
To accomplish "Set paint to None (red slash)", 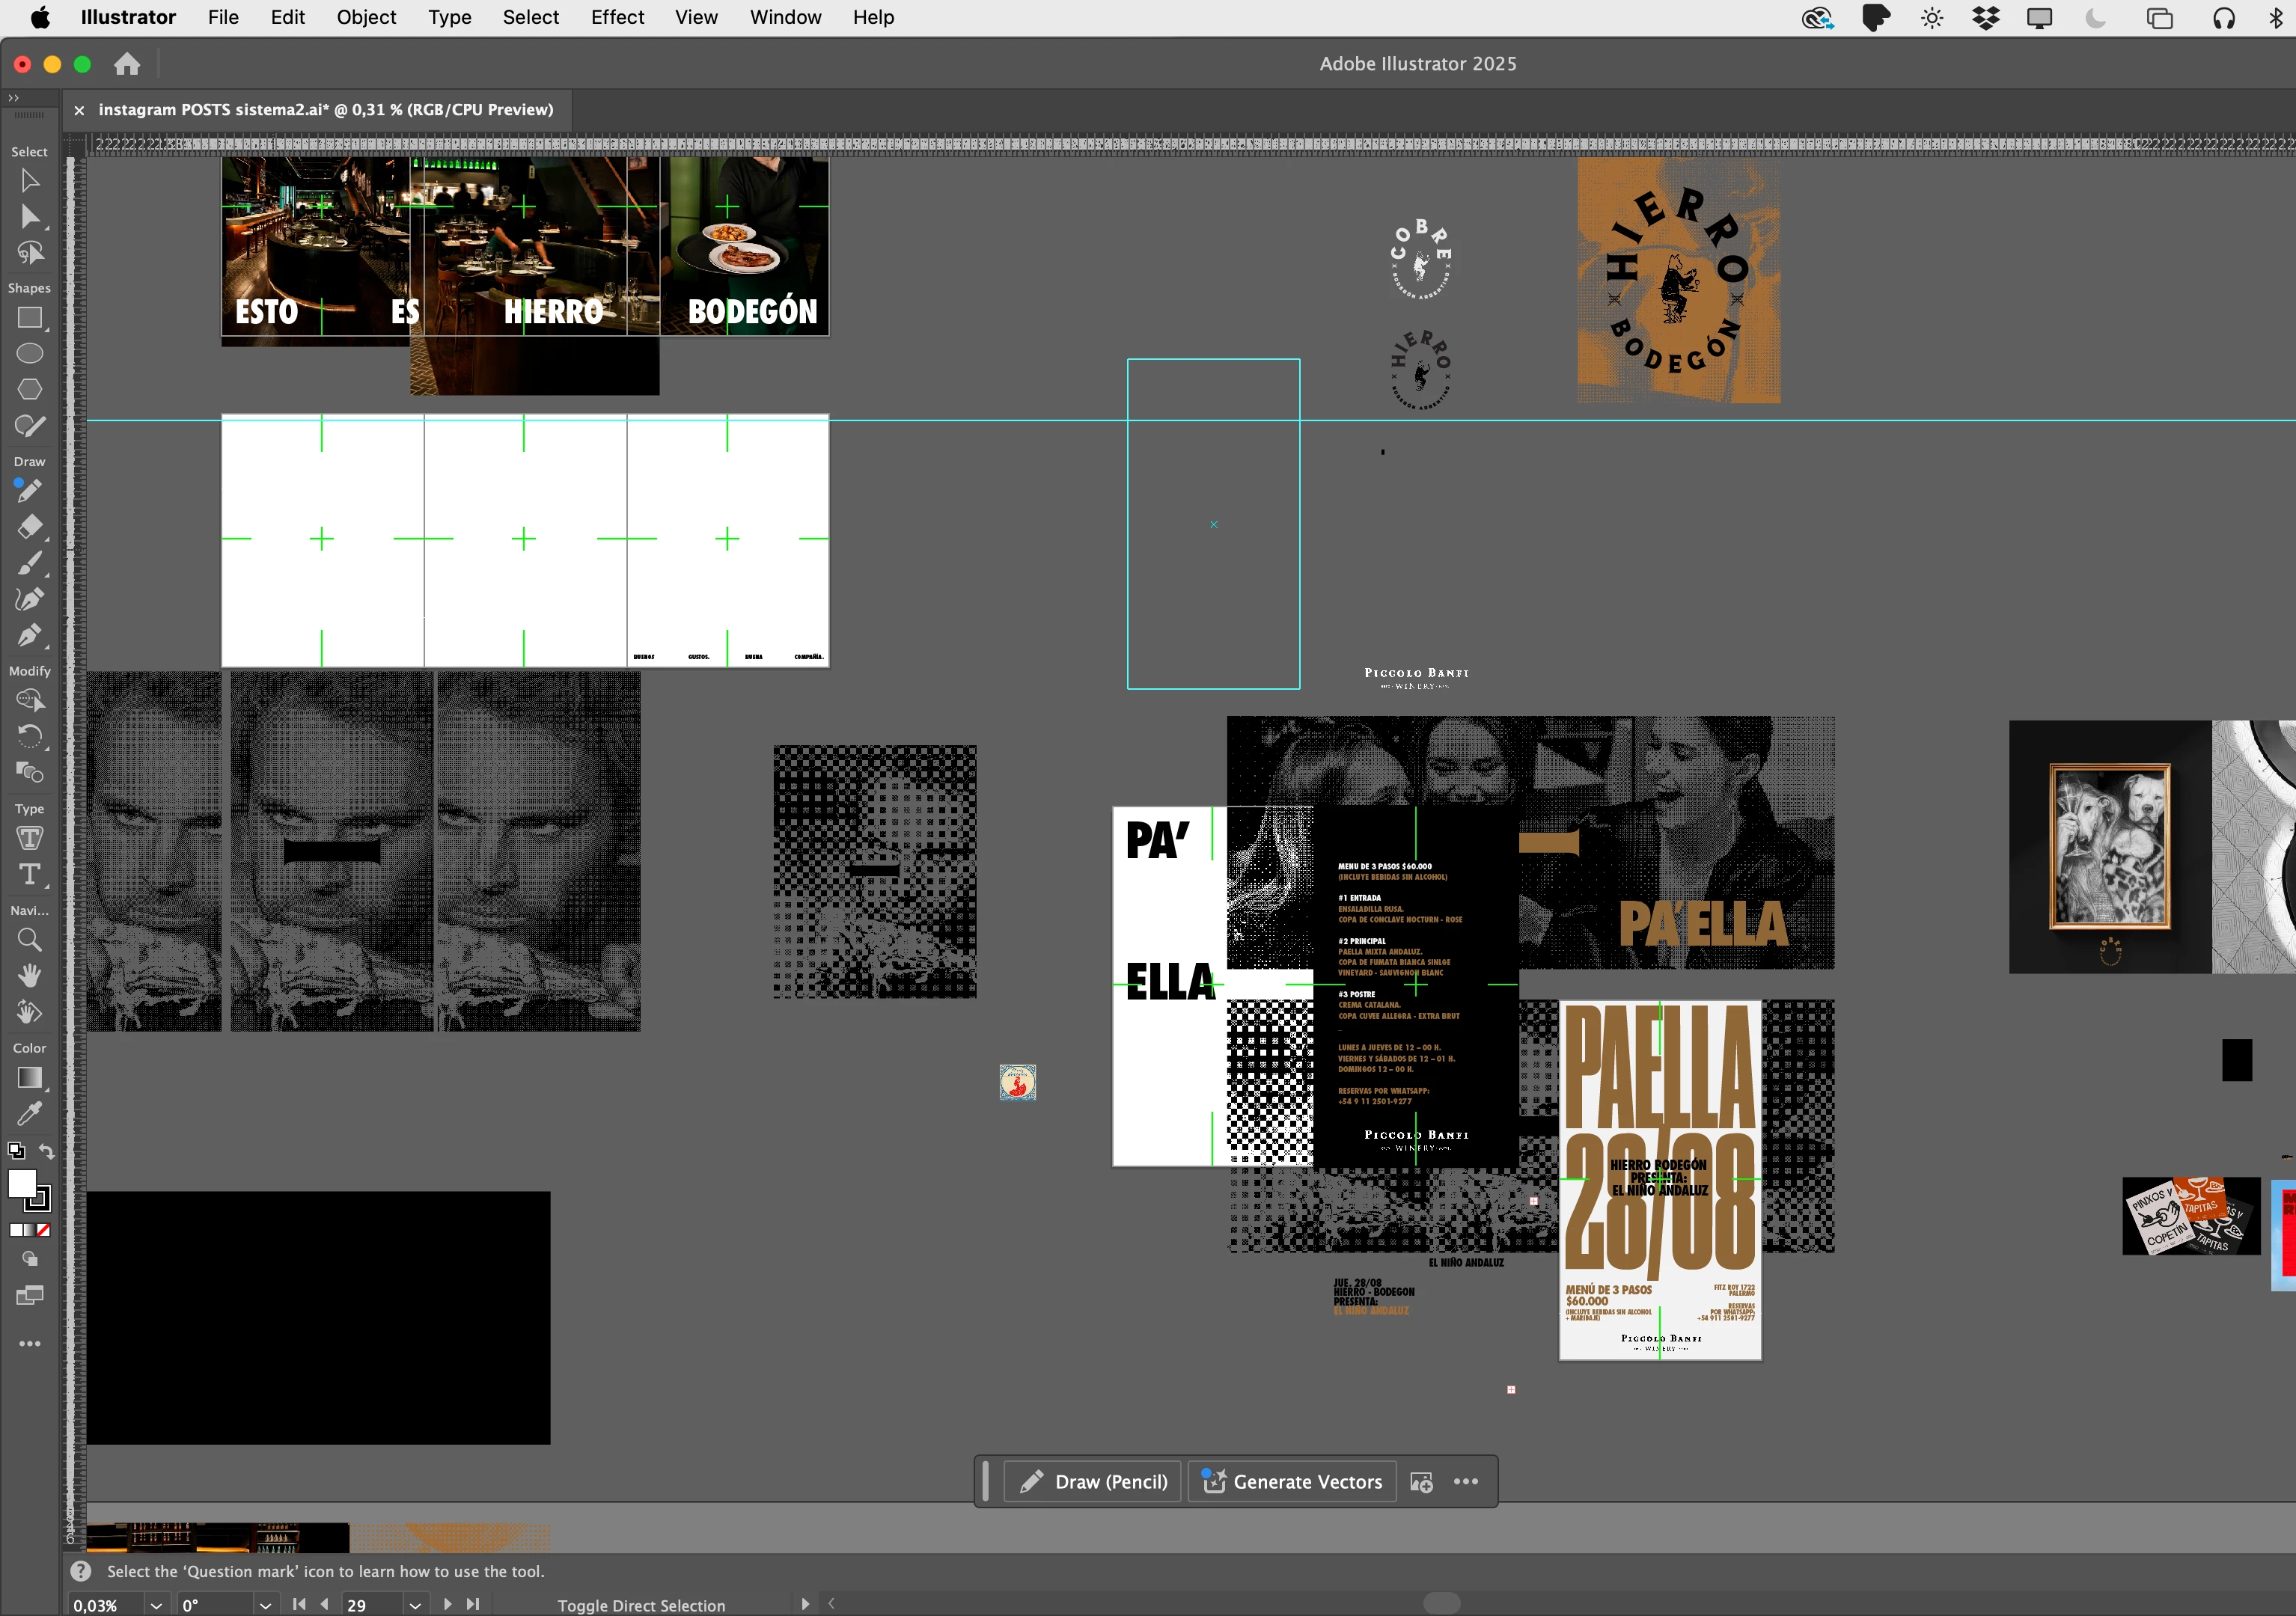I will tap(44, 1230).
